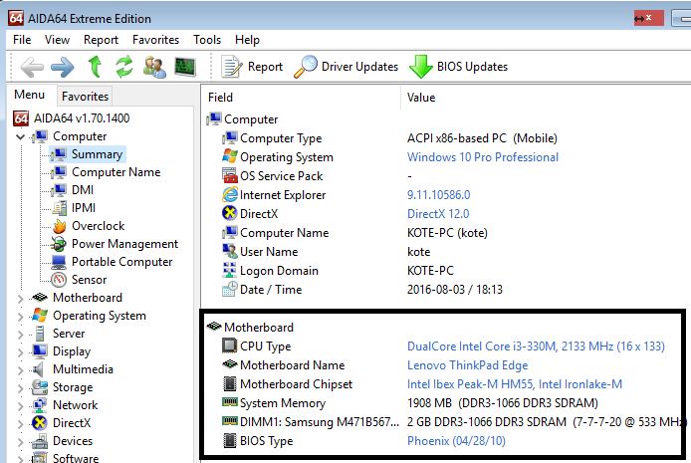Image resolution: width=691 pixels, height=463 pixels.
Task: Open the File menu
Action: coord(22,40)
